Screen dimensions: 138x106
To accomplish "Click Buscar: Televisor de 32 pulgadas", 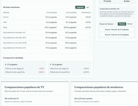I will (x=117, y=35).
